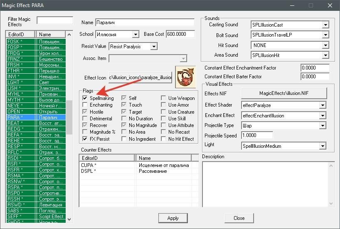Select the INVI effect in list
This screenshot has width=340, height=229.
[21, 77]
